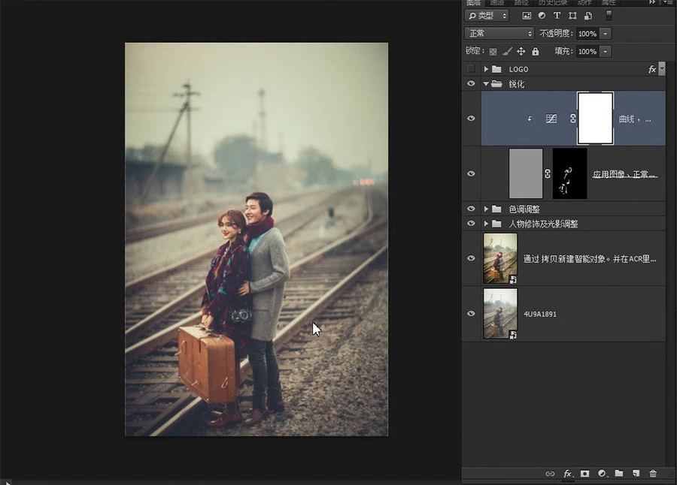Filter layers by type (T) icon

click(557, 16)
